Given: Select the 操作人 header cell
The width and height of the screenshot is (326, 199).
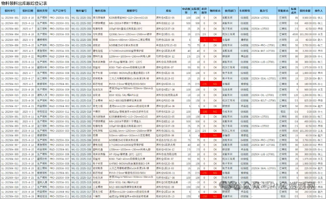Looking at the screenshot, I should (x=319, y=11).
